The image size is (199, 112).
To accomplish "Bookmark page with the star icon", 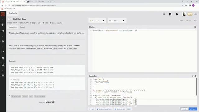I will point(186,6).
